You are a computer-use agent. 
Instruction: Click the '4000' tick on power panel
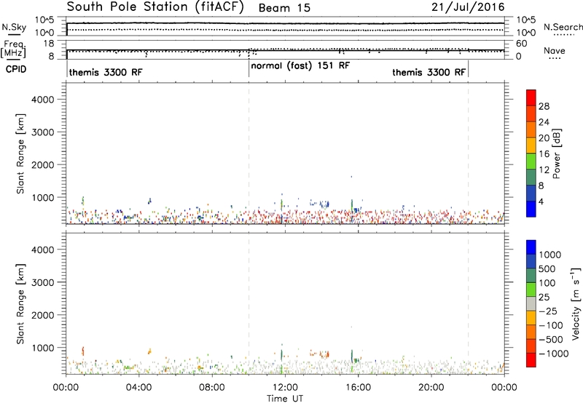click(42, 100)
